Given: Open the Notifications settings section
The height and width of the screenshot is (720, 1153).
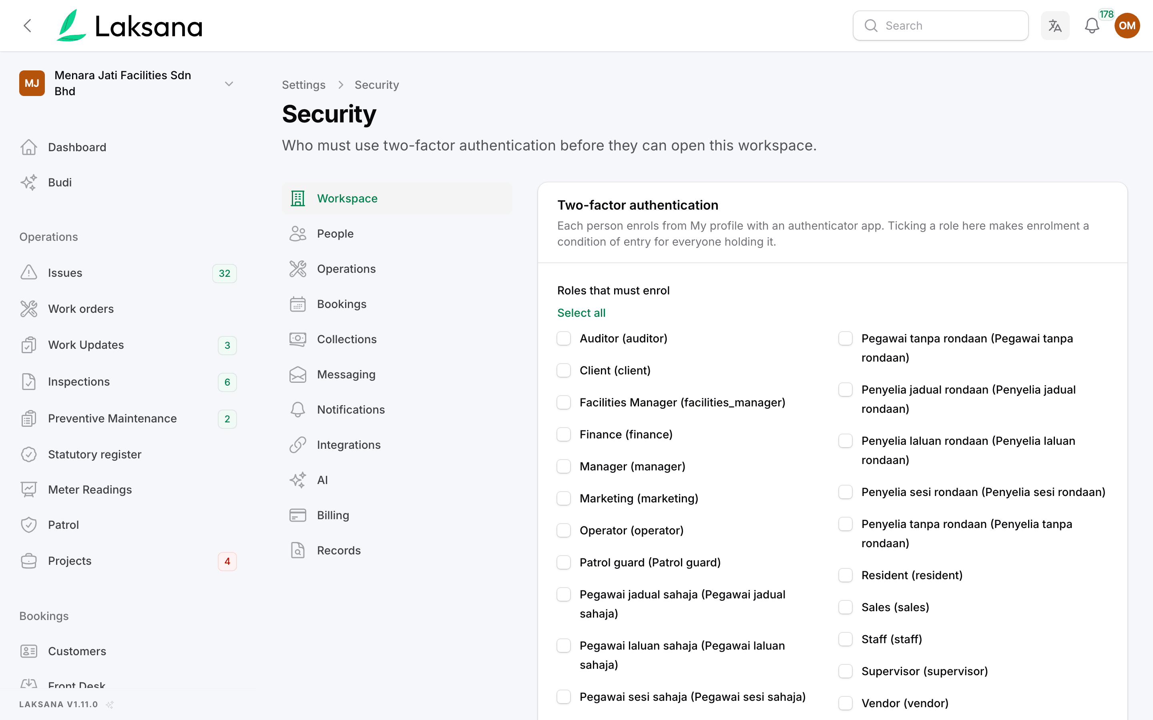Looking at the screenshot, I should click(x=397, y=410).
